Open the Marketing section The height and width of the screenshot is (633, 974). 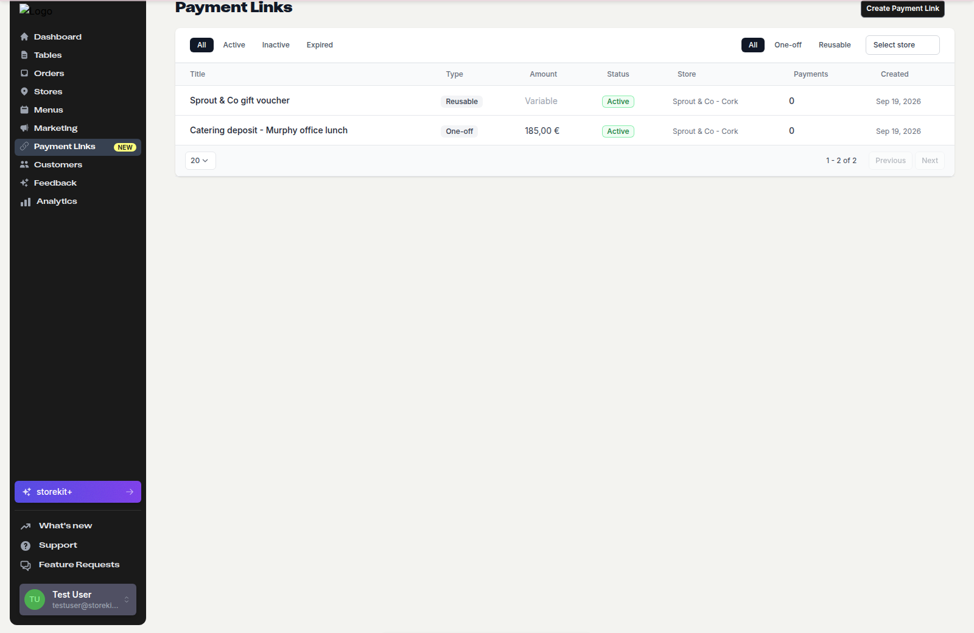tap(78, 128)
